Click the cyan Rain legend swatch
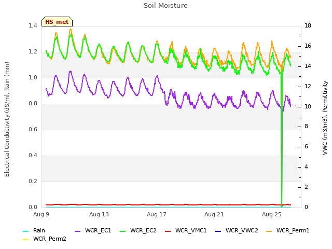Image resolution: width=332 pixels, height=249 pixels. [x=25, y=231]
